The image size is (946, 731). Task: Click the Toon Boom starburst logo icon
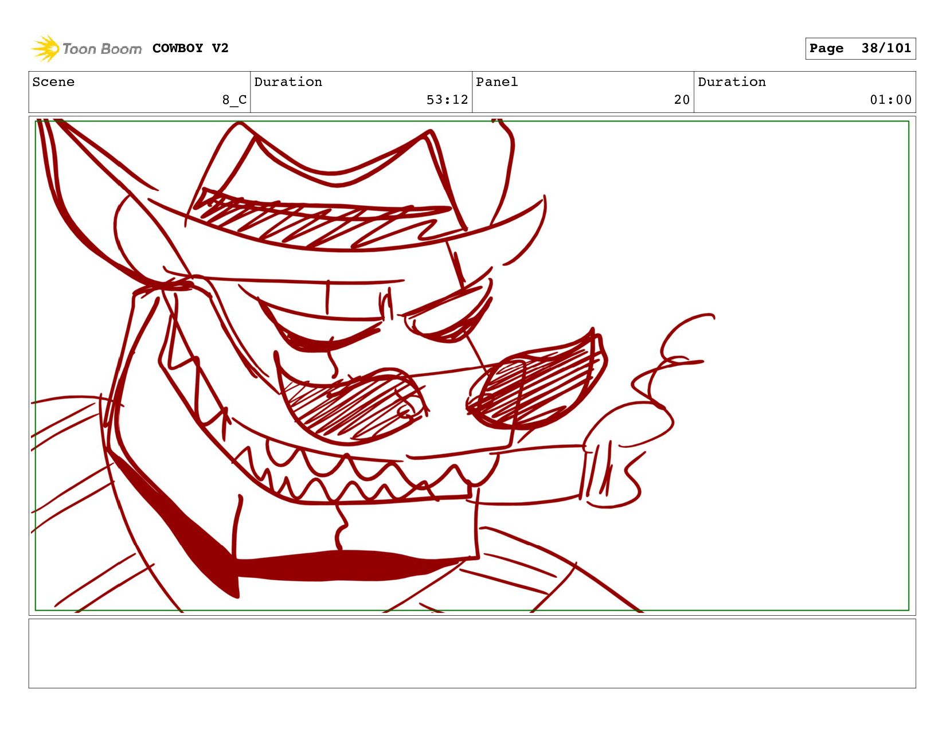click(x=45, y=49)
